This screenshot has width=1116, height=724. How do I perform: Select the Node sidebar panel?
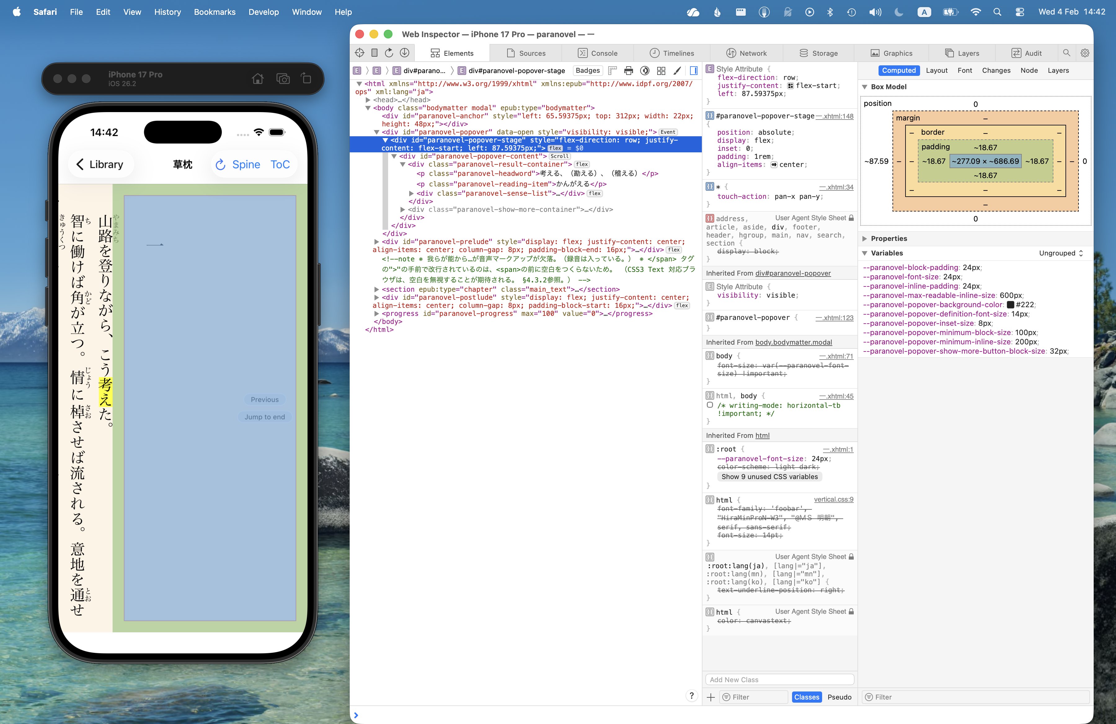(x=1029, y=71)
